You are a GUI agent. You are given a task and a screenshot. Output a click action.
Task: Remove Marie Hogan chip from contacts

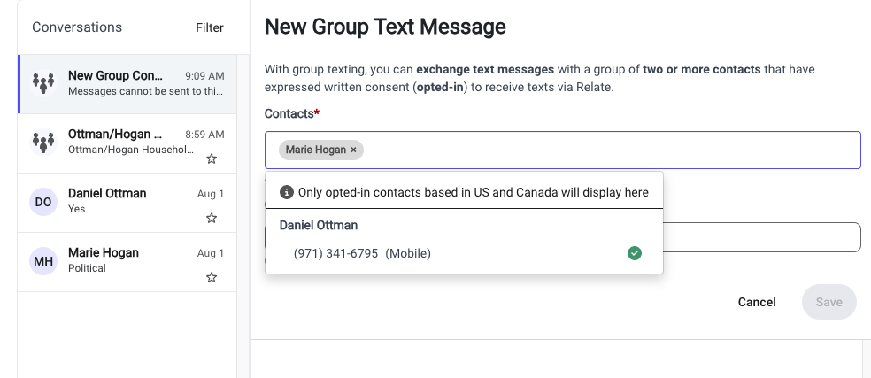[x=353, y=150]
